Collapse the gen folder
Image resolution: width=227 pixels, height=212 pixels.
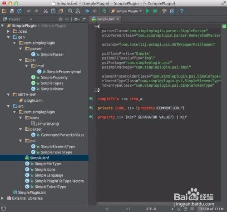click(x=8, y=37)
